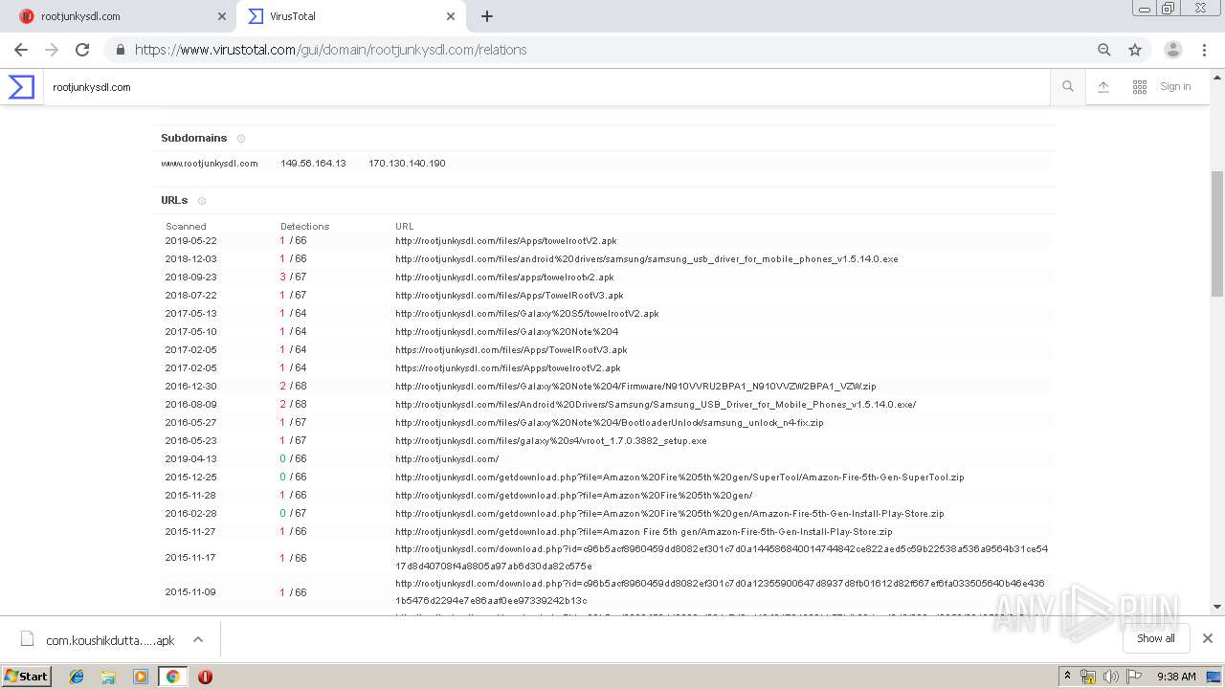The height and width of the screenshot is (689, 1225).
Task: Click the browser forward arrow
Action: pyautogui.click(x=52, y=50)
